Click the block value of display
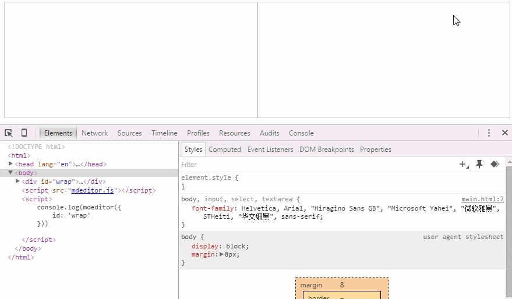Screen dimensions: 512x299 (x=236, y=246)
